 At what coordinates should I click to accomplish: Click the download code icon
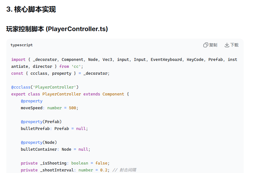click(x=227, y=45)
